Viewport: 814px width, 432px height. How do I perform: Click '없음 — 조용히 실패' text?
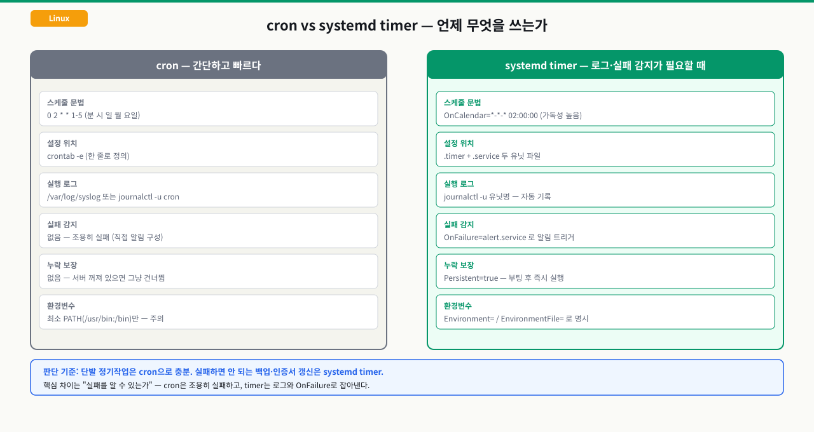(78, 237)
